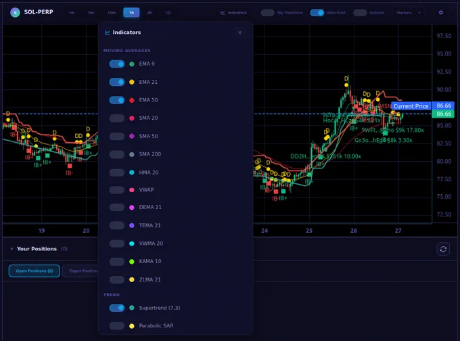Open the Markers dropdown

tap(409, 13)
